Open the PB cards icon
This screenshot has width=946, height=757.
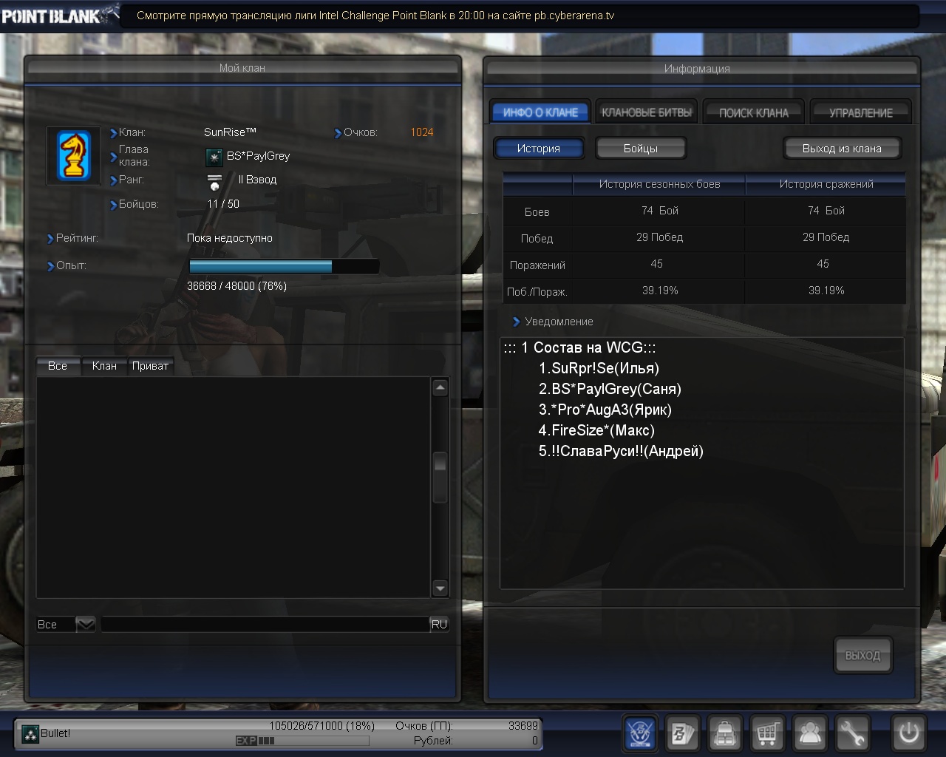click(x=682, y=733)
